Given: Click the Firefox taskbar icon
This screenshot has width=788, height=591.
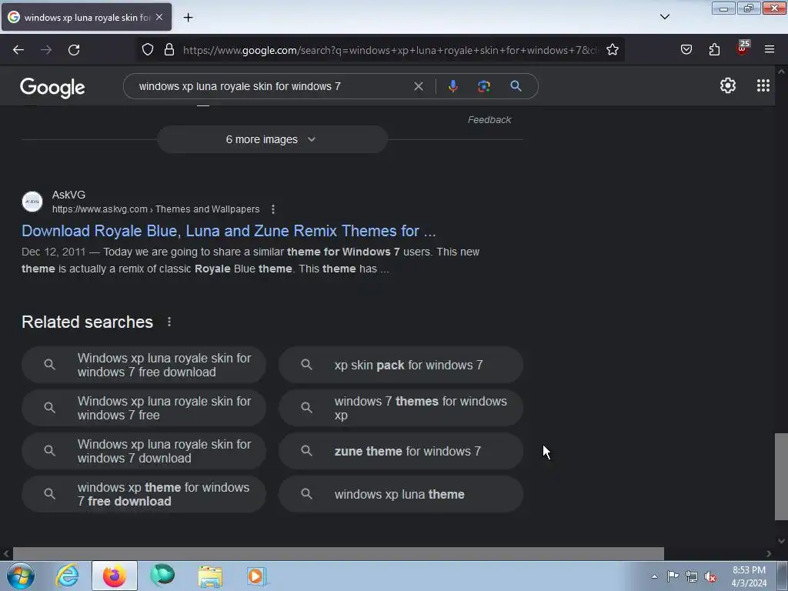Looking at the screenshot, I should (115, 576).
